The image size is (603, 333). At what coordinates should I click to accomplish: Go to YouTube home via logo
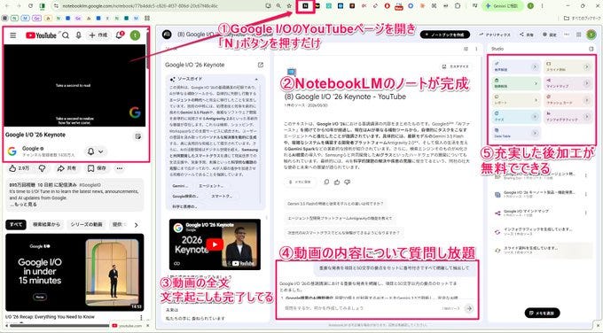pyautogui.click(x=41, y=35)
